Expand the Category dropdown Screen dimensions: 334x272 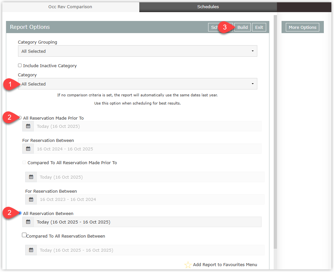point(138,84)
